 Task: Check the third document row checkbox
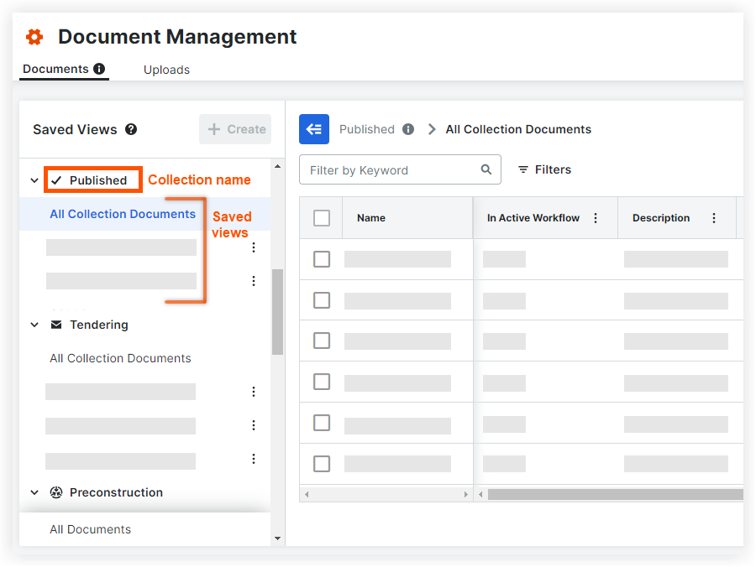click(x=322, y=341)
